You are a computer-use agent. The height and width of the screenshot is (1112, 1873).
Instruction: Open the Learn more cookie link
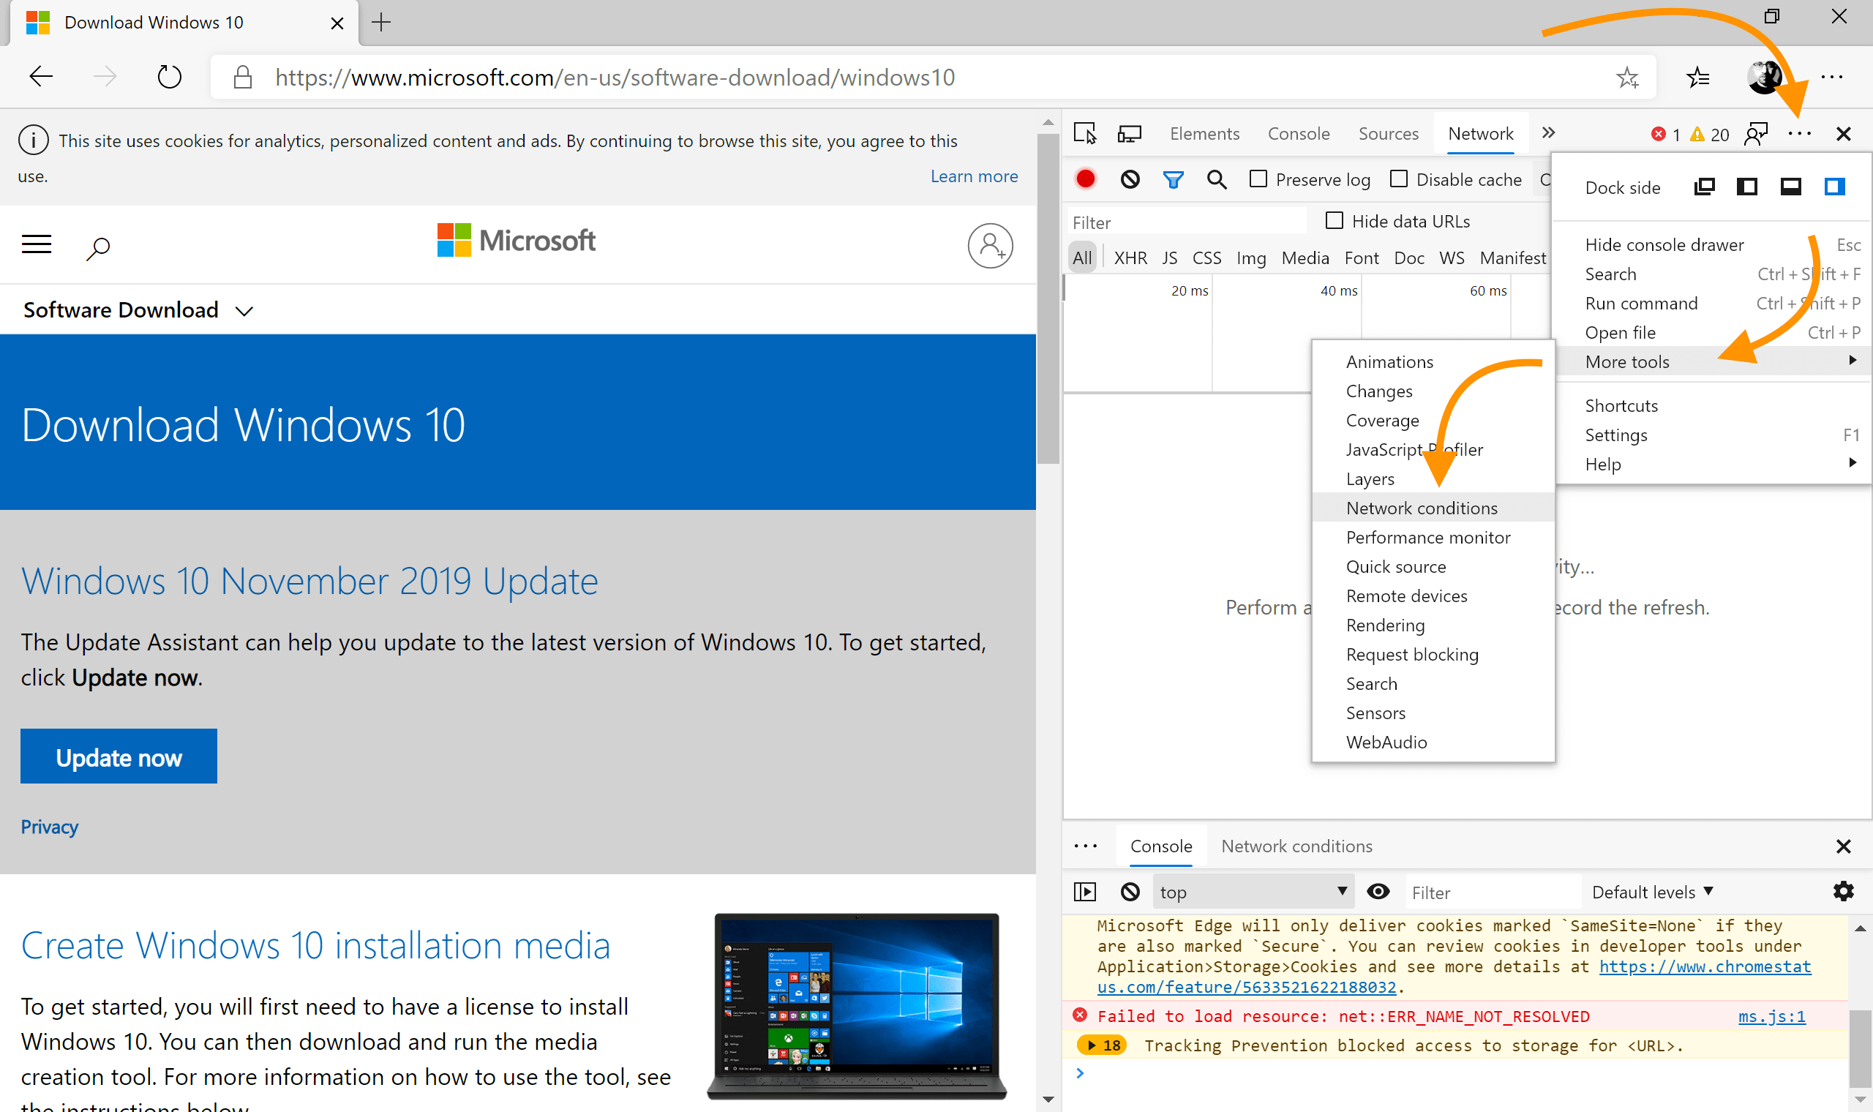tap(974, 176)
